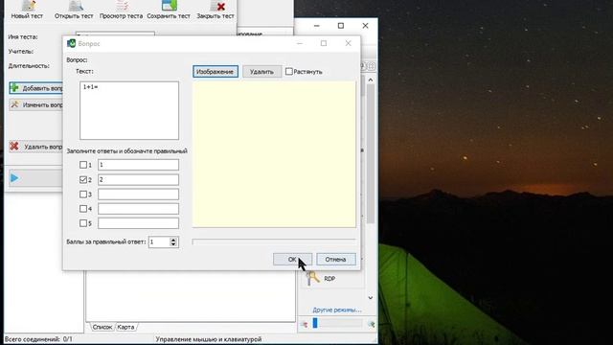Screen dimensions: 613x345
Task: Click the blue slider handle below Другие режимы
Action: [x=315, y=323]
